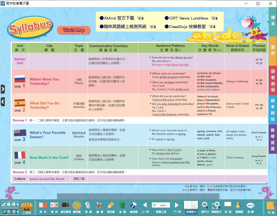
Task: Select the Starter Unit row label
Action: [x=20, y=61]
